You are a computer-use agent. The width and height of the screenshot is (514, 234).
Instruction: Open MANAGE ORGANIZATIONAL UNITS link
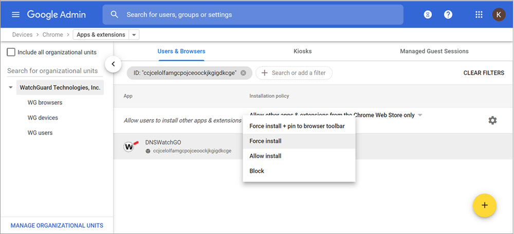[x=57, y=225]
